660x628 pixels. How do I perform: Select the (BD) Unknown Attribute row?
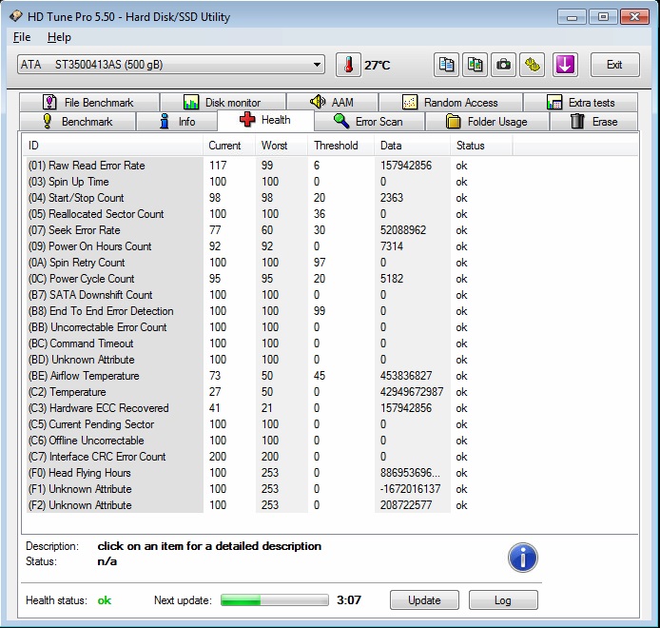tap(269, 360)
